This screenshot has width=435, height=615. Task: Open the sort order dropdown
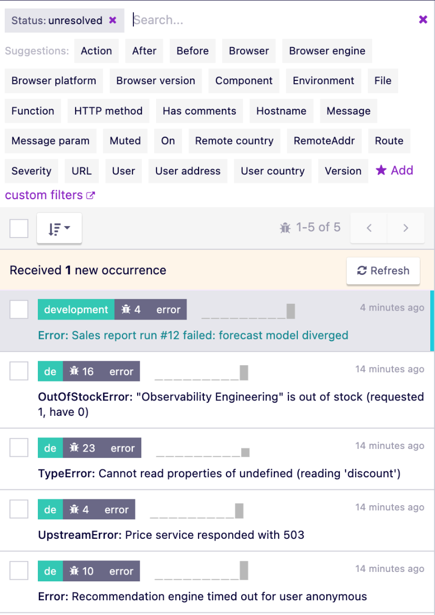click(x=59, y=228)
